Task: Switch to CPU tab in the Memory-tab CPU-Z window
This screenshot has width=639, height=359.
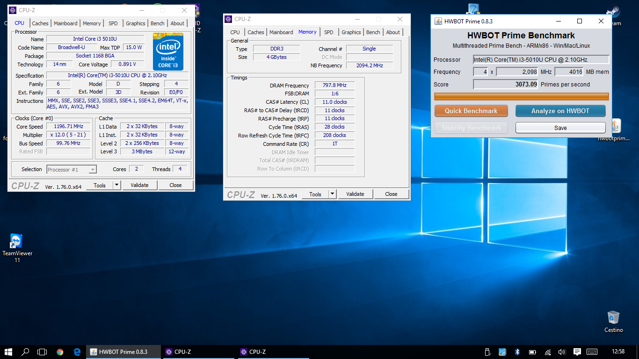Action: 235,32
